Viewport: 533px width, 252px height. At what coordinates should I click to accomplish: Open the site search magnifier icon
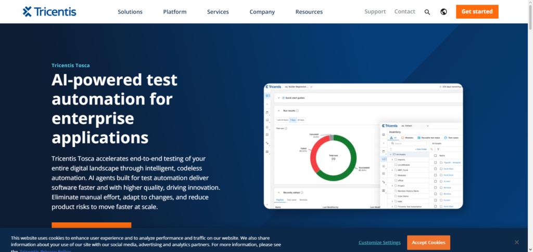tap(427, 12)
